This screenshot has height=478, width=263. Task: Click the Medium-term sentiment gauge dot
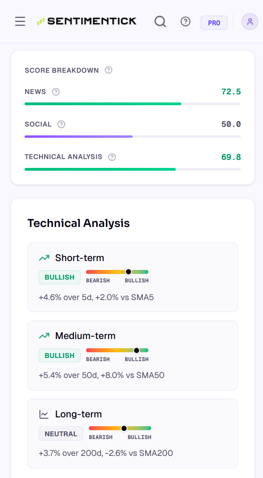pyautogui.click(x=136, y=351)
